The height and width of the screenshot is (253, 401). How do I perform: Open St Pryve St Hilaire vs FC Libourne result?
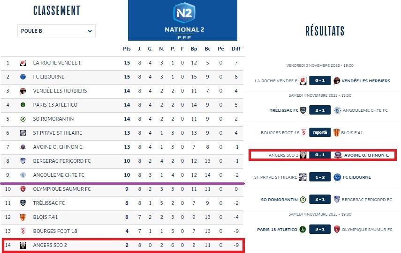(x=320, y=177)
